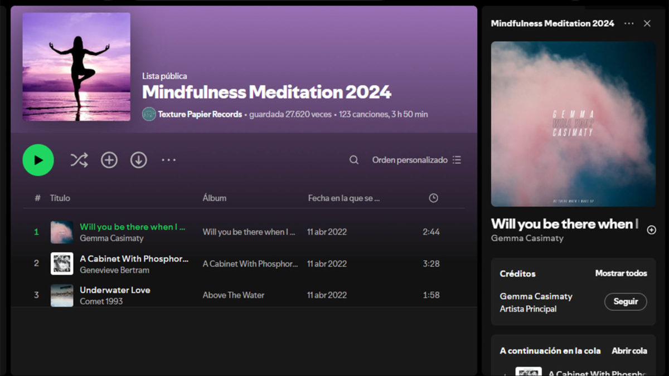Select track A Cabinet With Phosphor...
The width and height of the screenshot is (669, 376).
tap(134, 259)
